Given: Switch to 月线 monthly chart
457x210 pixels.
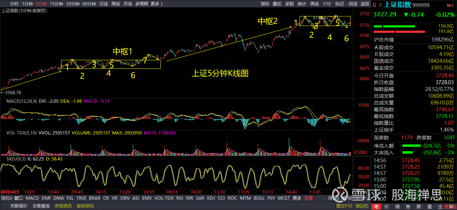Looking at the screenshot, I should click(127, 4).
